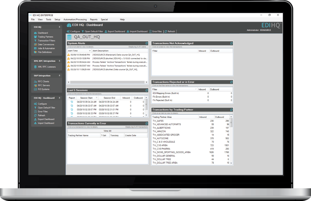Open Jobs & Automation in the sidebar
The height and width of the screenshot is (201, 311).
44,48
